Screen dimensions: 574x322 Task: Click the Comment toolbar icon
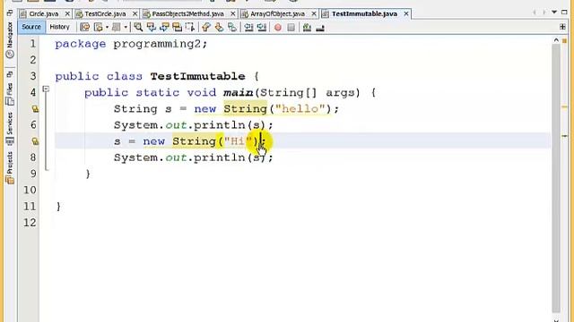(x=307, y=28)
